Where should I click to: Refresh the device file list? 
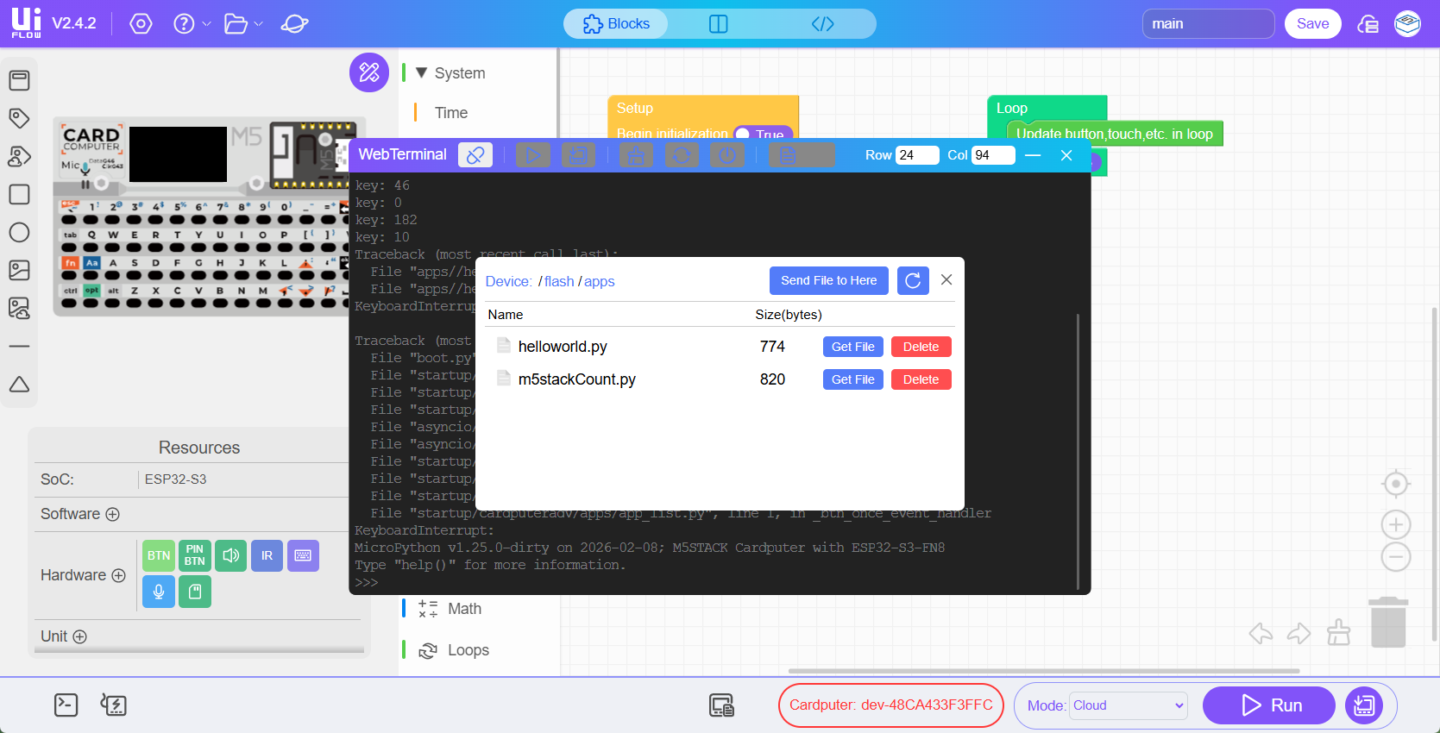[913, 280]
